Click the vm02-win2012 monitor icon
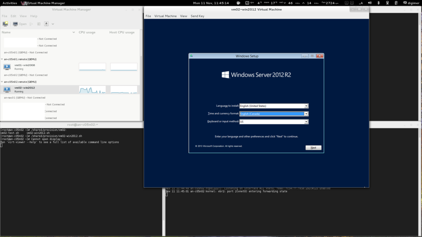The image size is (422, 237). click(7, 89)
